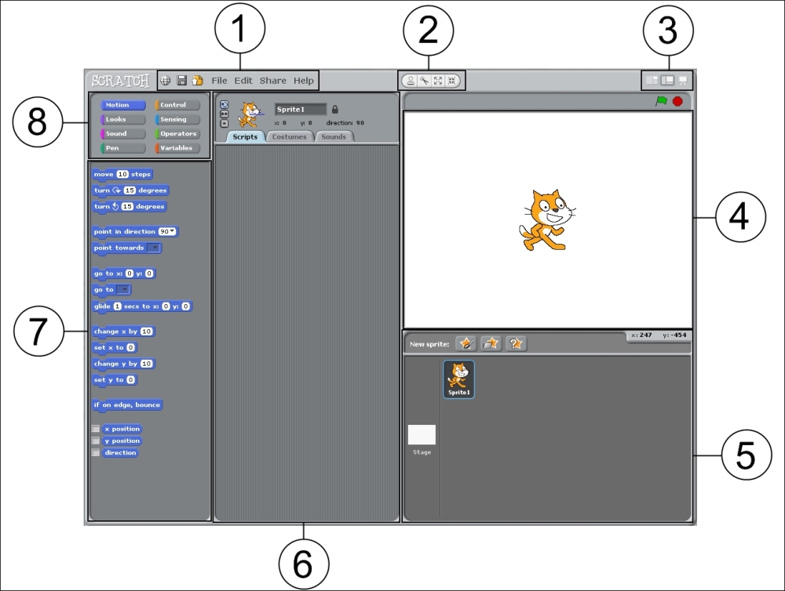Open the language globe menu

coord(165,81)
